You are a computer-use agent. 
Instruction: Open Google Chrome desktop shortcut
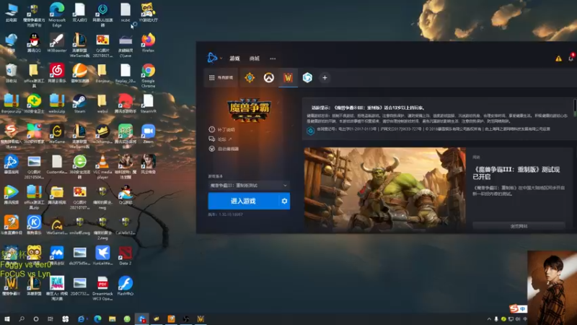click(x=148, y=76)
